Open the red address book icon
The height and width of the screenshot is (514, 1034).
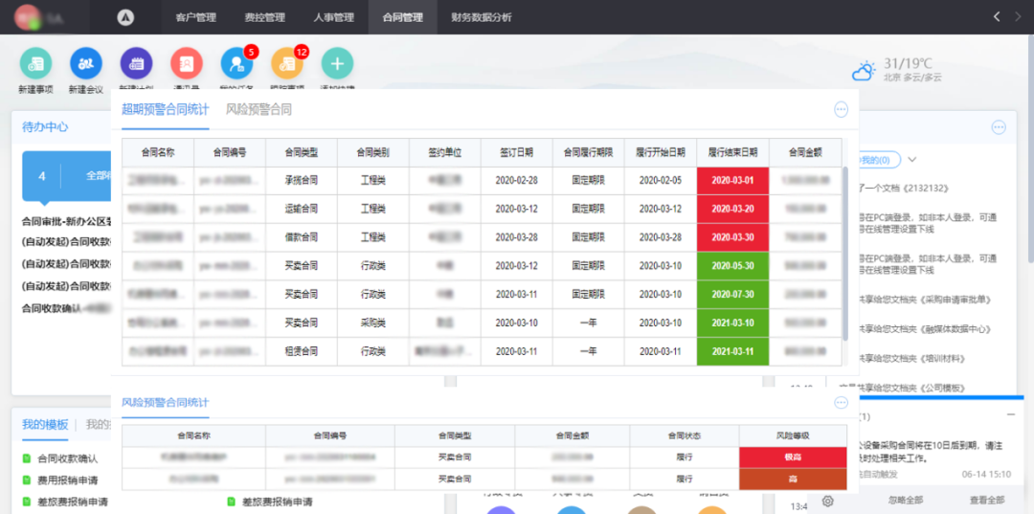(x=187, y=64)
